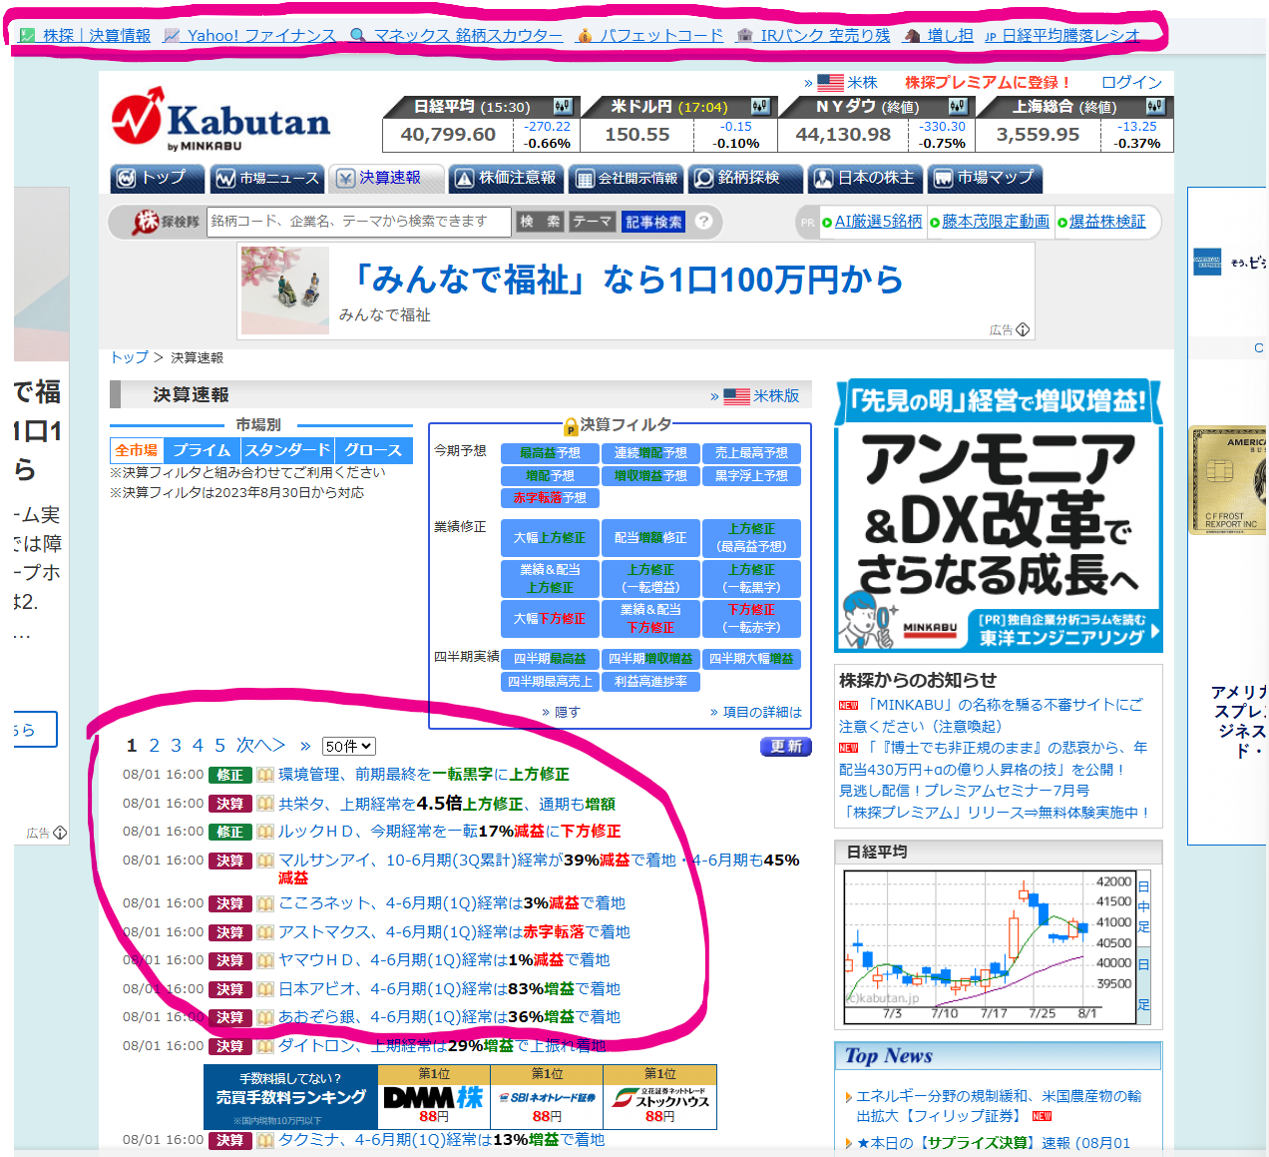Select the プライム market tab
Viewport: 1269px width, 1157px height.
point(202,450)
